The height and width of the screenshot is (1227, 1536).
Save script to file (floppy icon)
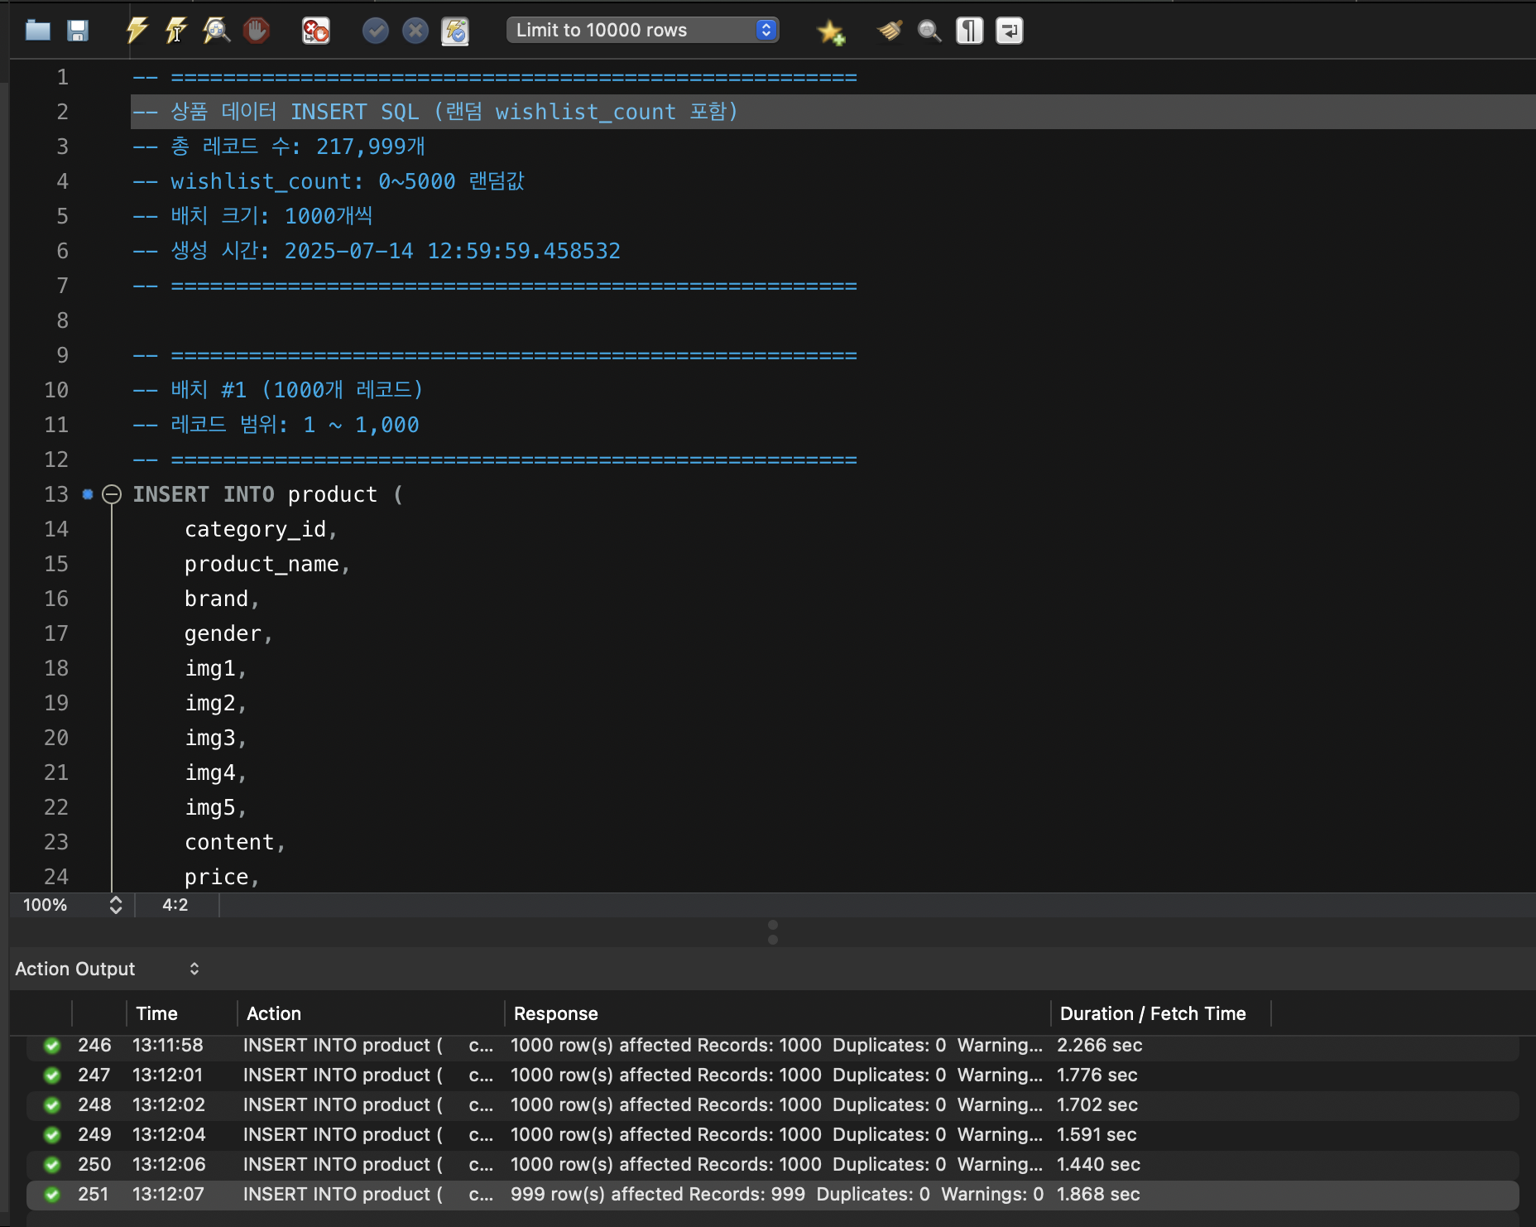point(78,31)
